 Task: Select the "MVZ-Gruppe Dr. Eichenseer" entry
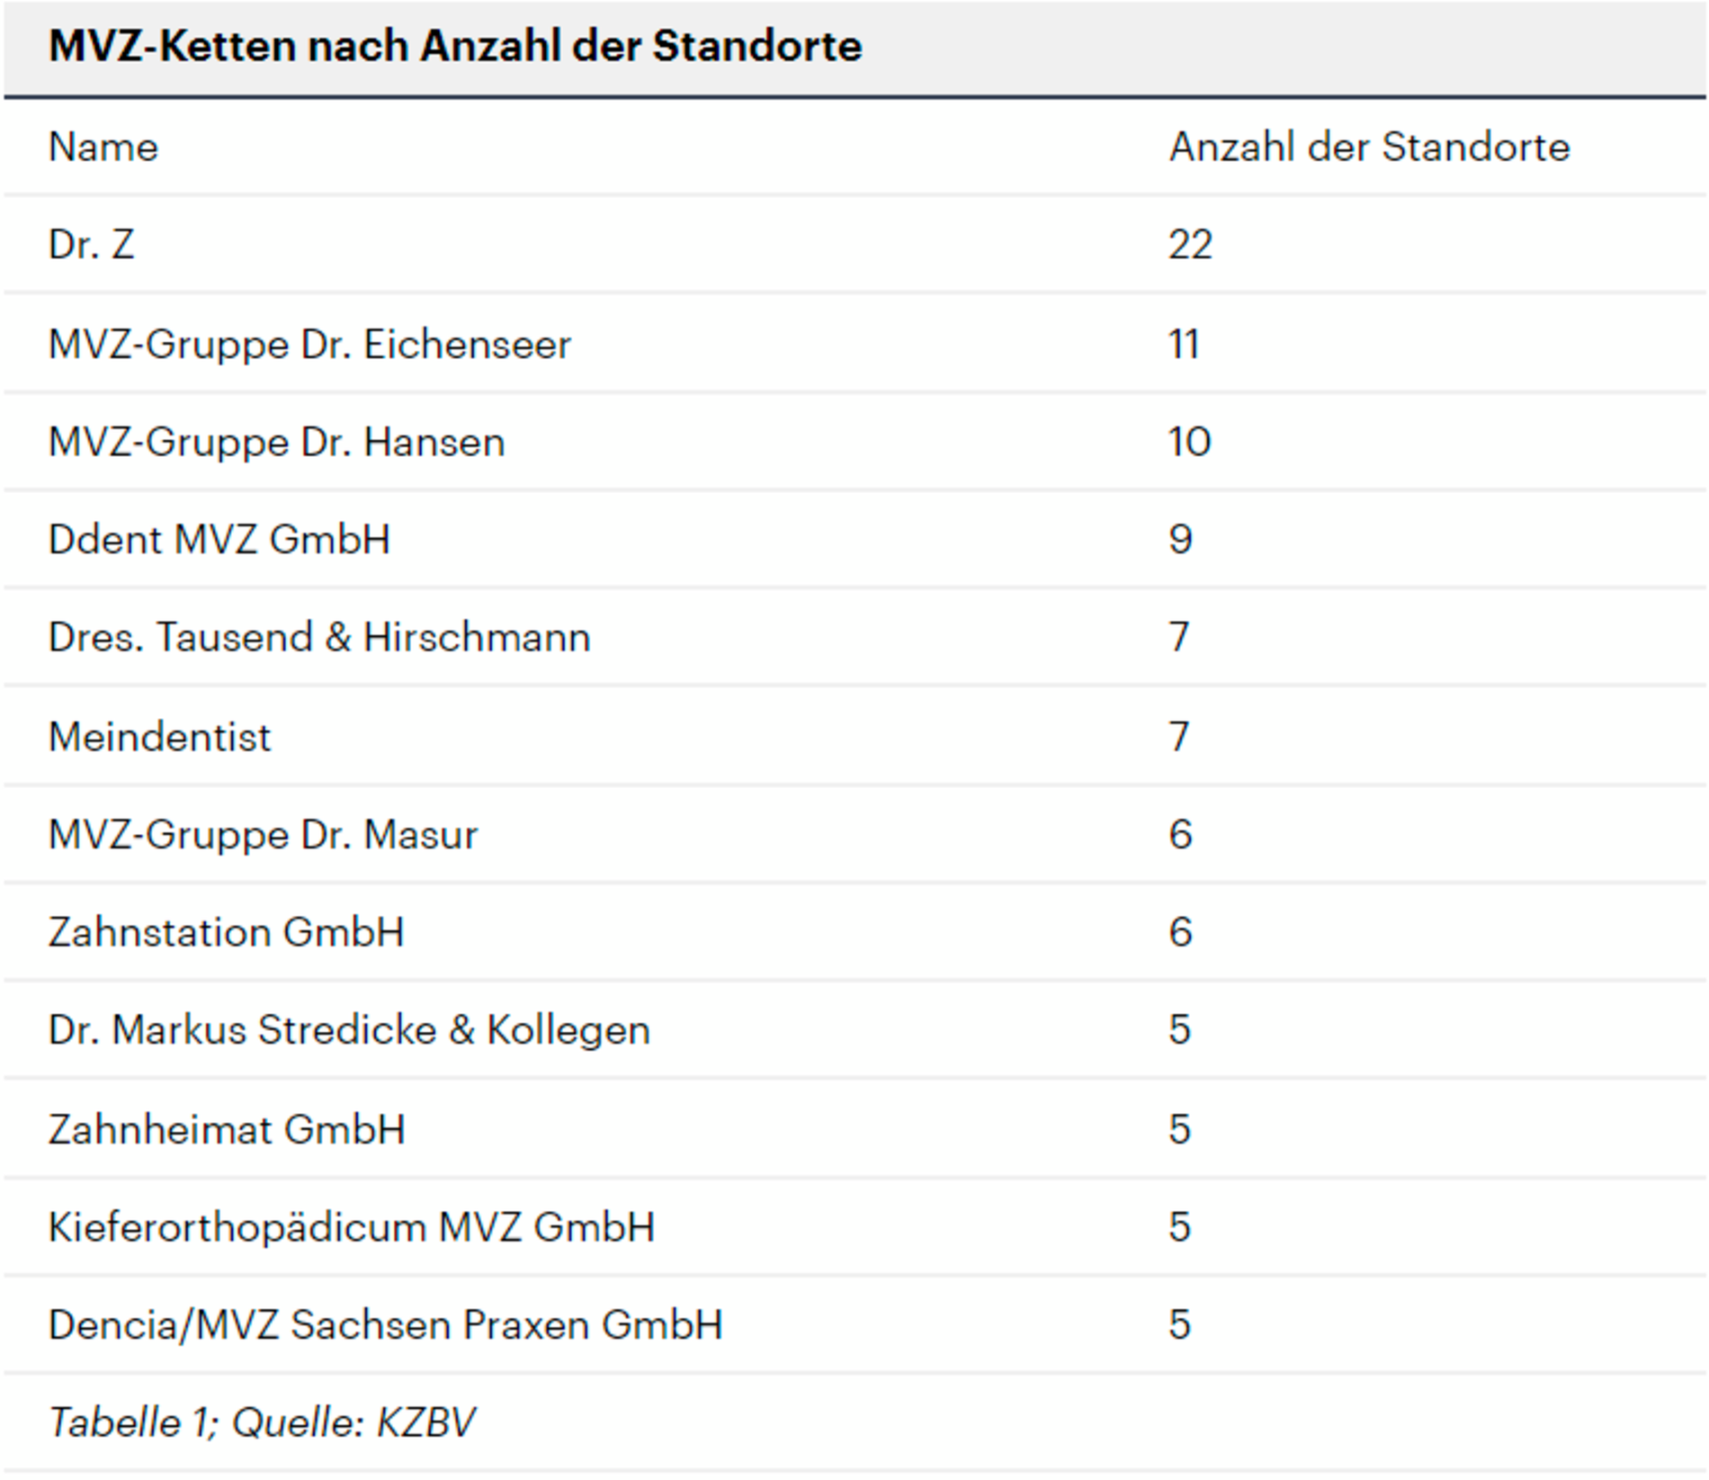click(x=309, y=345)
